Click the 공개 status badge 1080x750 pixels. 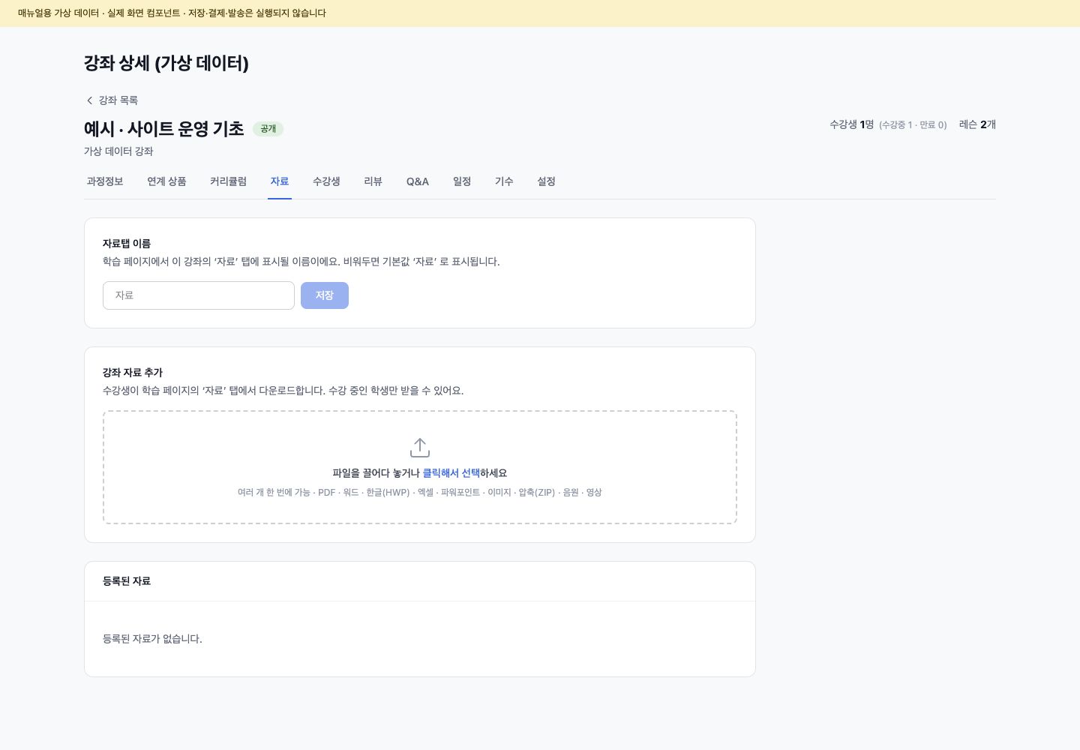click(x=268, y=129)
